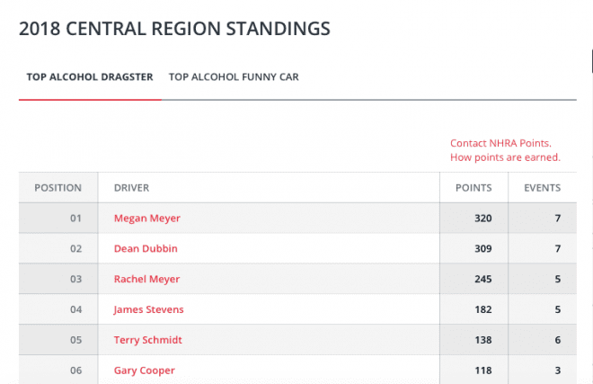This screenshot has height=384, width=593.
Task: Click the 182 points value
Action: pos(483,309)
